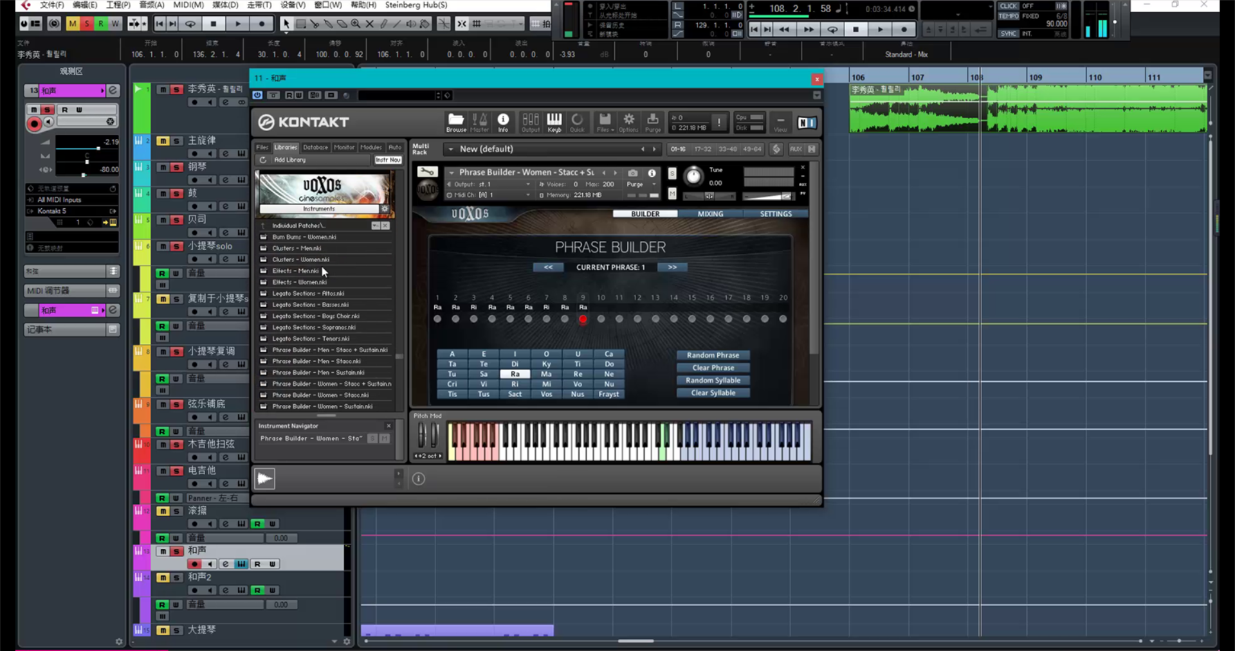Click the Clear Syllable button
Screen dimensions: 1235x651
[x=713, y=393]
